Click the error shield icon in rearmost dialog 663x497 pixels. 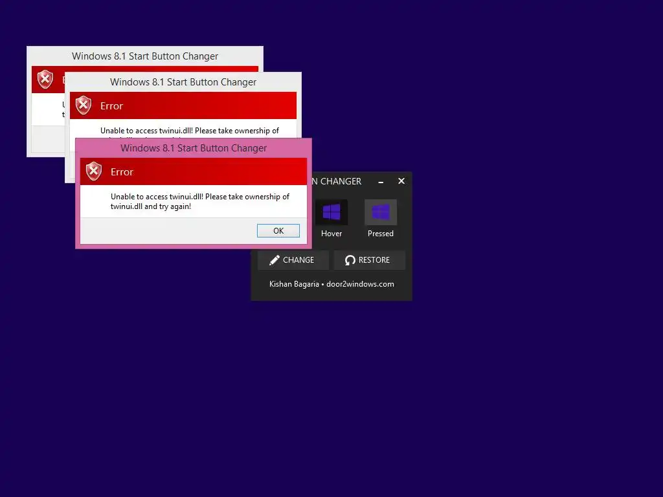pyautogui.click(x=45, y=80)
